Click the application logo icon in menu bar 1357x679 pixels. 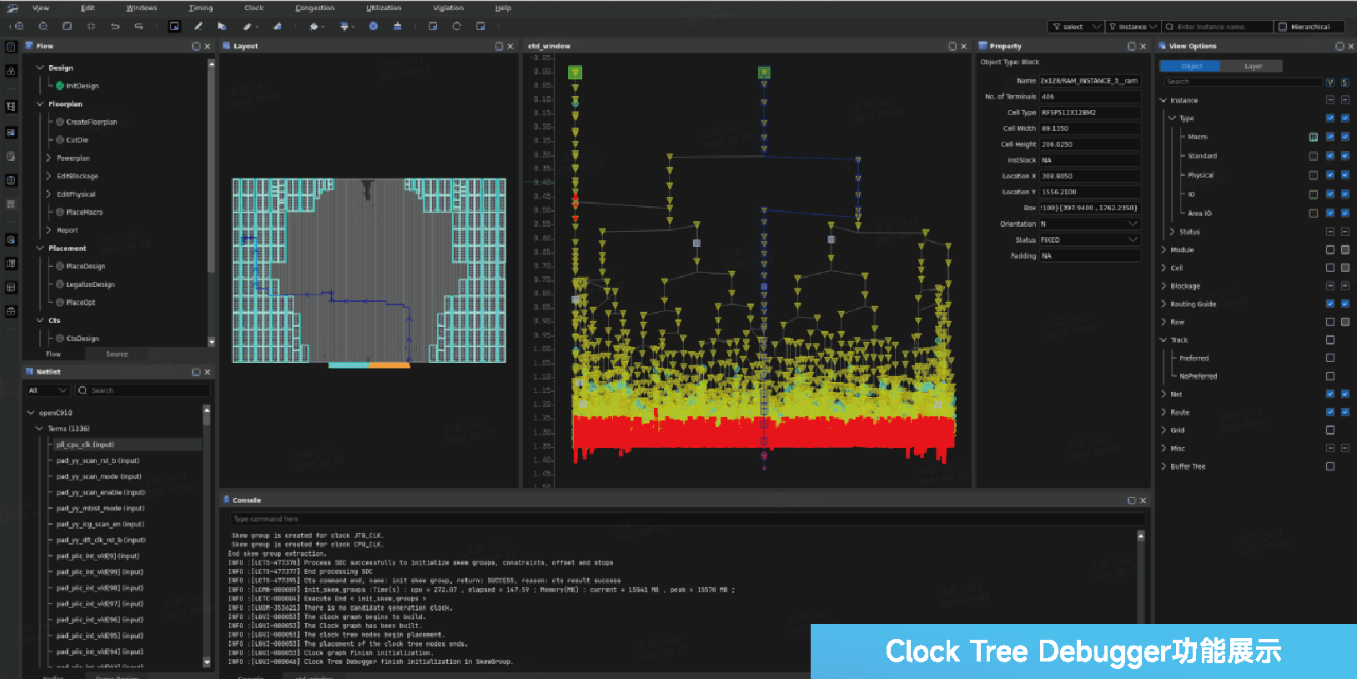point(13,8)
